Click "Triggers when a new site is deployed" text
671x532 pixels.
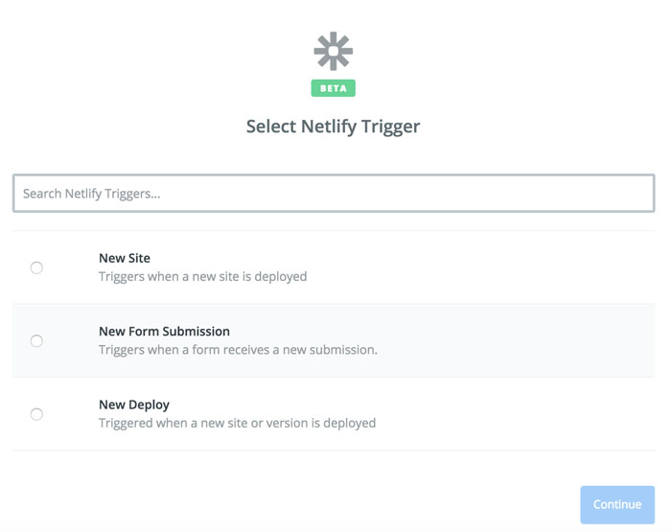pyautogui.click(x=202, y=276)
